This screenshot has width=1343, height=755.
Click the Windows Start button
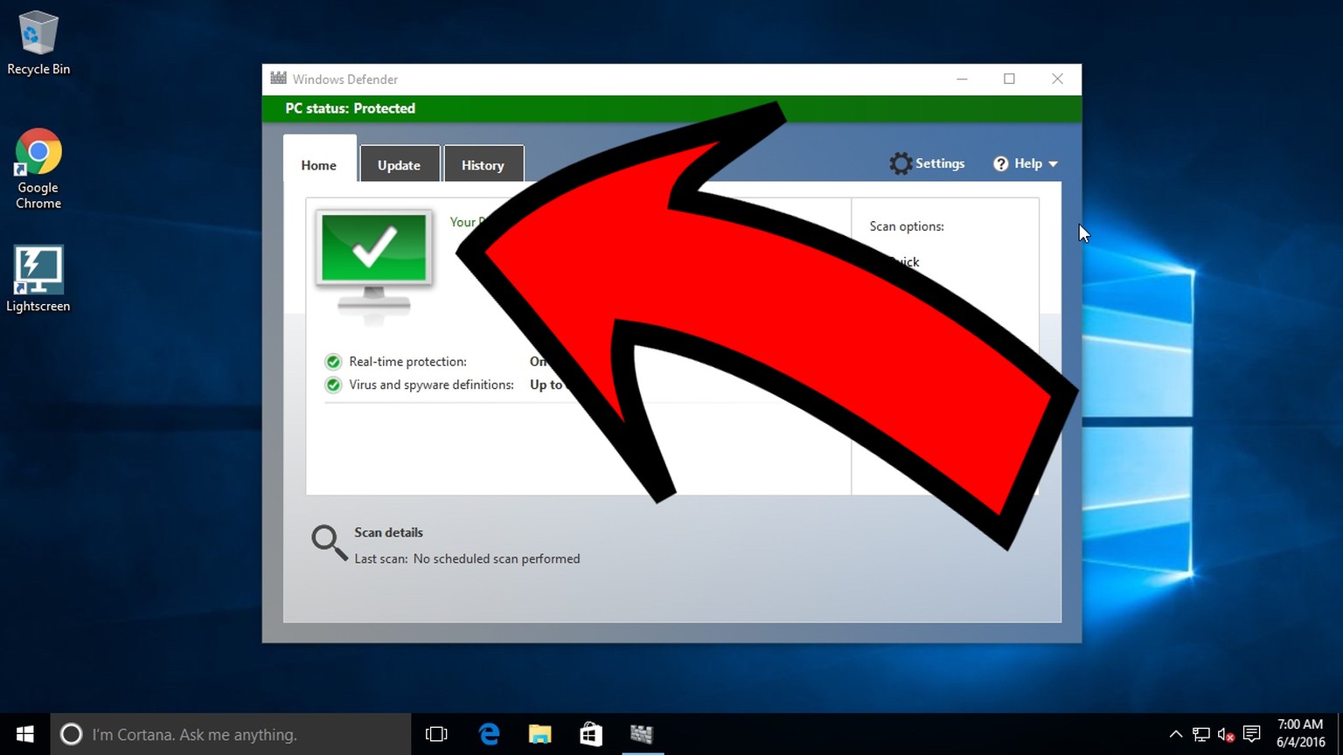pos(24,734)
